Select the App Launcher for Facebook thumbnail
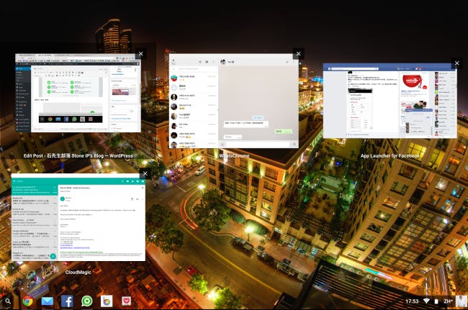 [390, 101]
